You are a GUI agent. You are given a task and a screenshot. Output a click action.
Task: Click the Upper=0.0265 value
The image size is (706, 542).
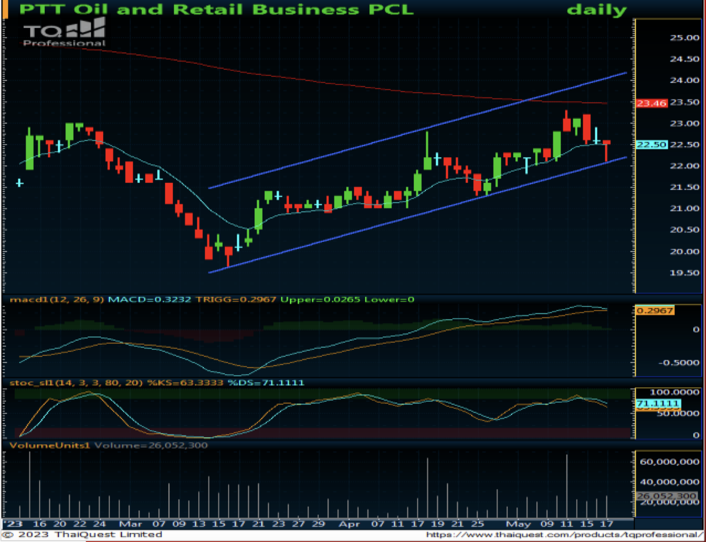320,299
